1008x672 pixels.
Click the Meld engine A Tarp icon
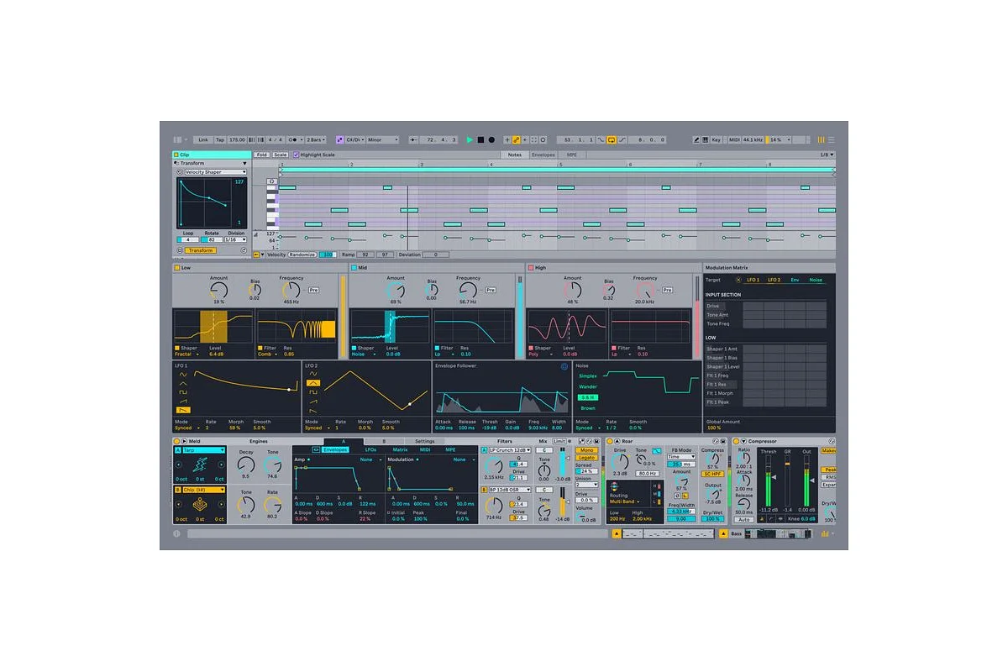pos(200,465)
